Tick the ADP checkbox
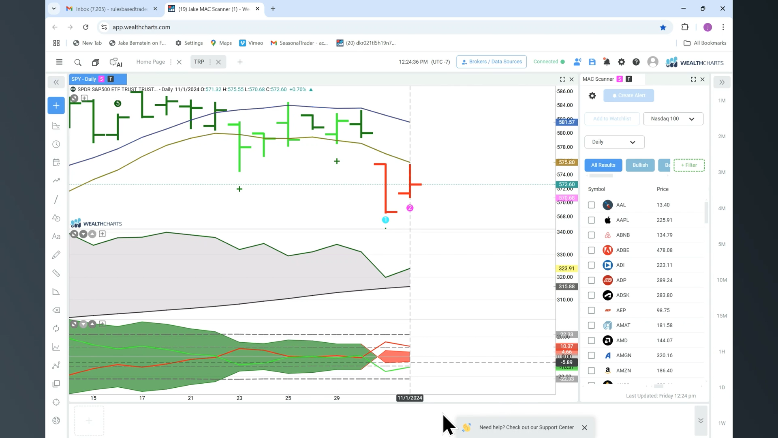778x438 pixels. pos(591,280)
